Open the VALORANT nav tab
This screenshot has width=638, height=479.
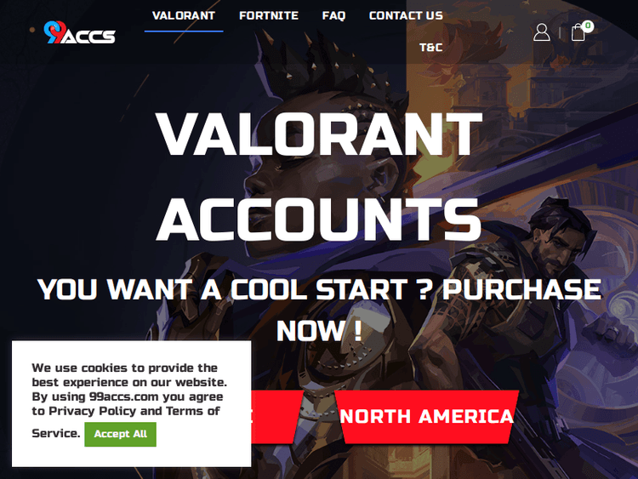pyautogui.click(x=184, y=16)
